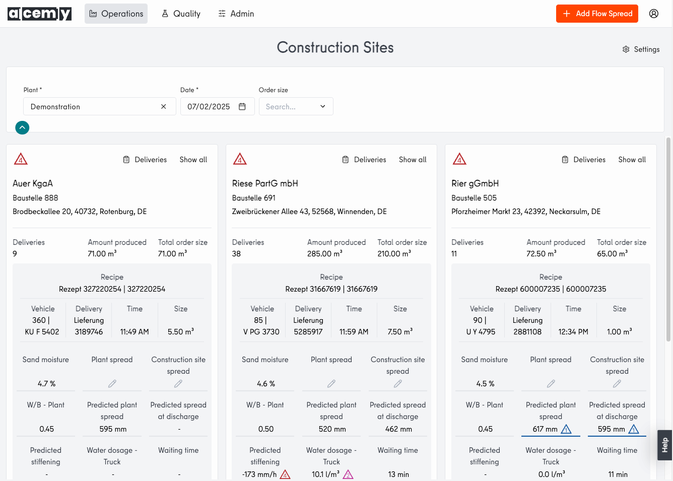This screenshot has width=673, height=481.
Task: Show all deliveries for Riese PartG mbH
Action: click(x=413, y=160)
